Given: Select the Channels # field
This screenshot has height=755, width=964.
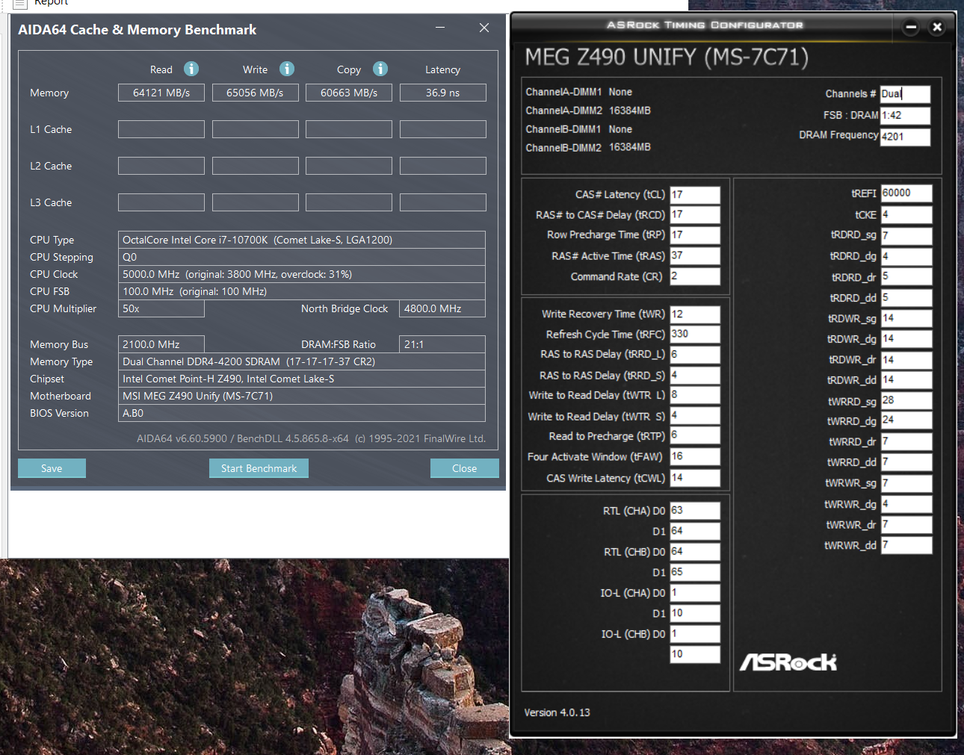Looking at the screenshot, I should [x=905, y=94].
